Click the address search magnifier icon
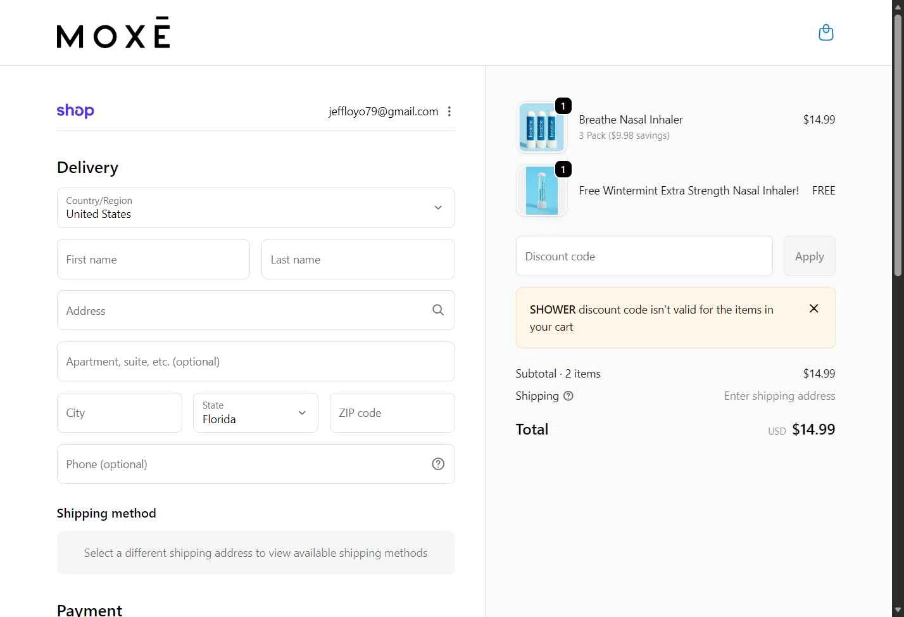904x617 pixels. tap(438, 310)
